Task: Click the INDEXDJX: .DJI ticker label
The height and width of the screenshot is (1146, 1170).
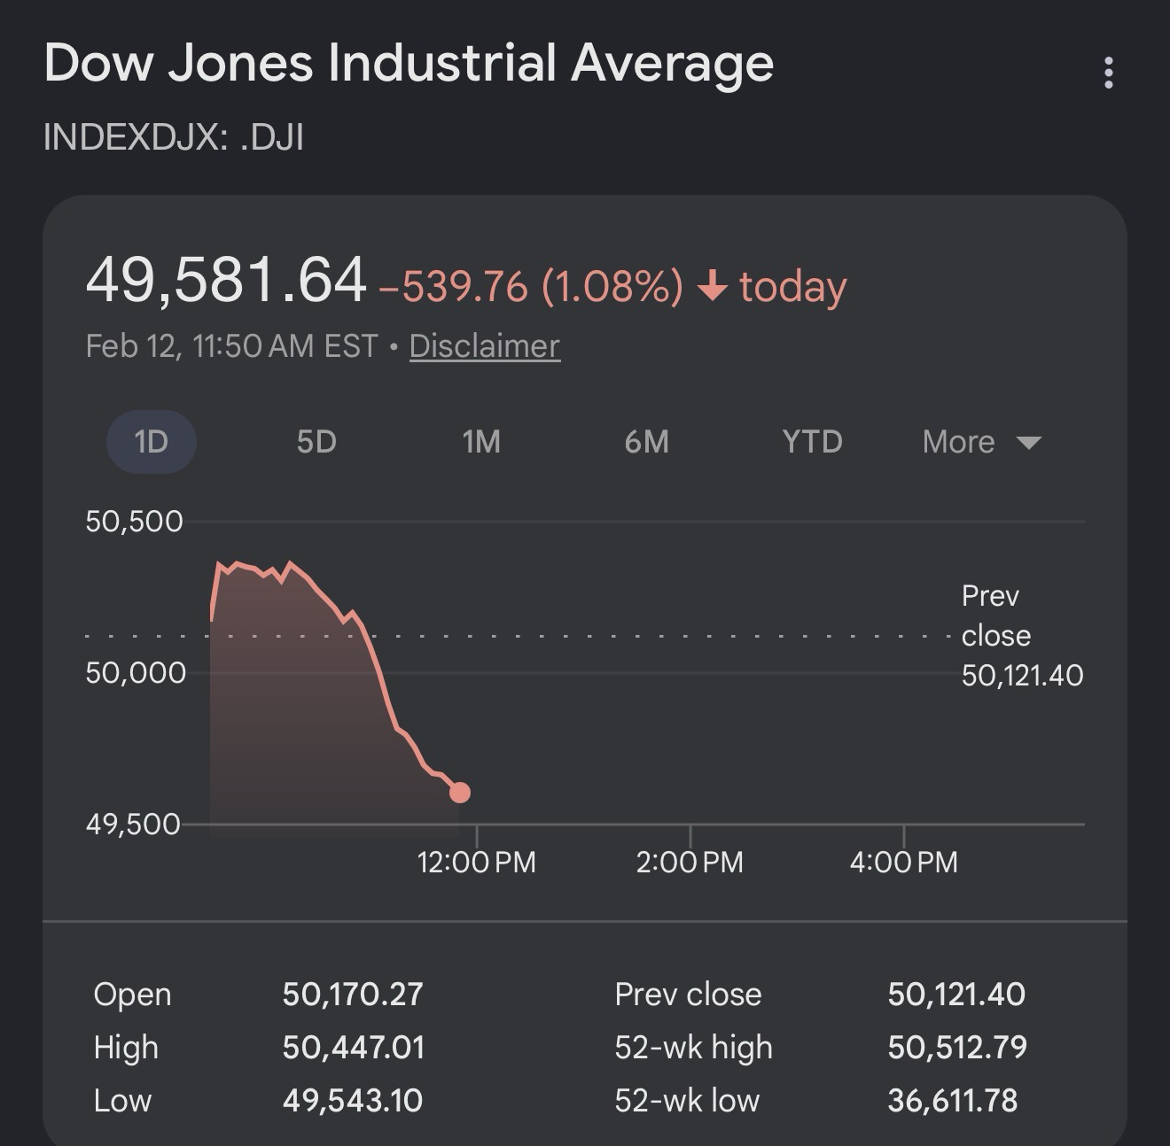Action: coord(174,137)
